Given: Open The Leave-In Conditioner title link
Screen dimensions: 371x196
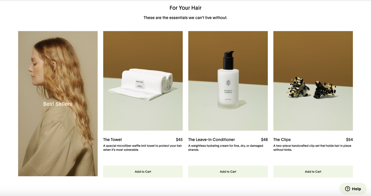Looking at the screenshot, I should (x=211, y=140).
